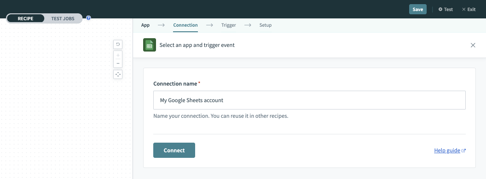Exit the recipe editor
Screen dimensions: 486x179
tap(469, 9)
